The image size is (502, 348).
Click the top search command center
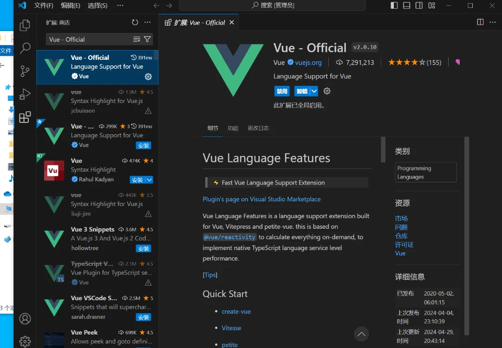point(273,6)
